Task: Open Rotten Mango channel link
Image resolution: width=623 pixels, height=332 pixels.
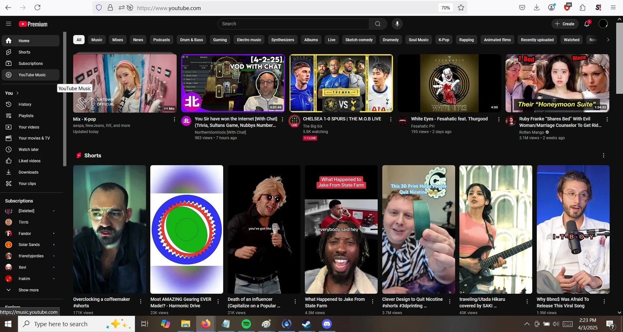Action: coord(532,132)
